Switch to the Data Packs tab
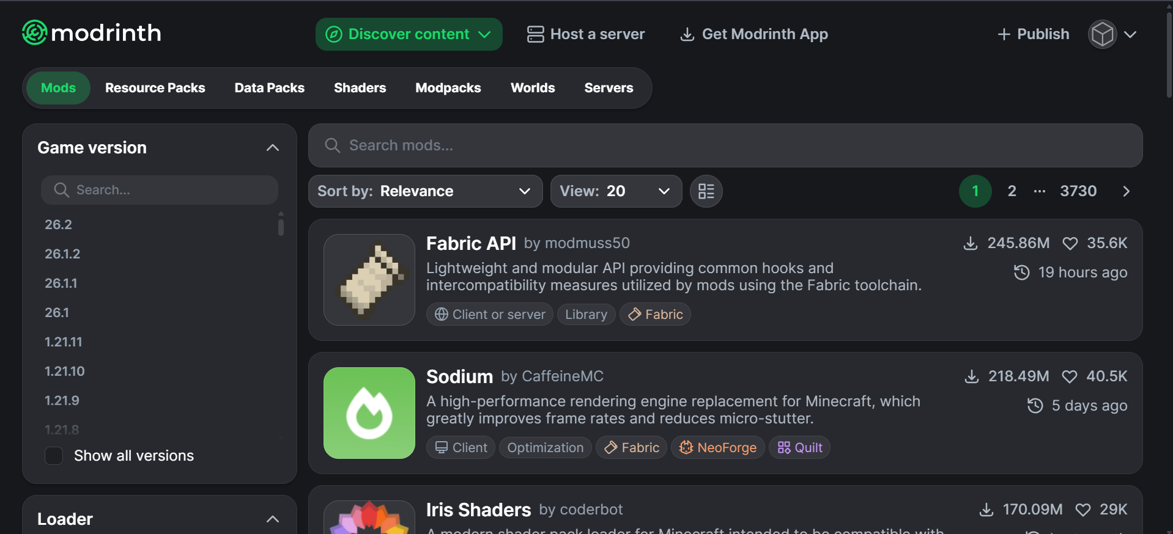The width and height of the screenshot is (1173, 534). point(270,88)
